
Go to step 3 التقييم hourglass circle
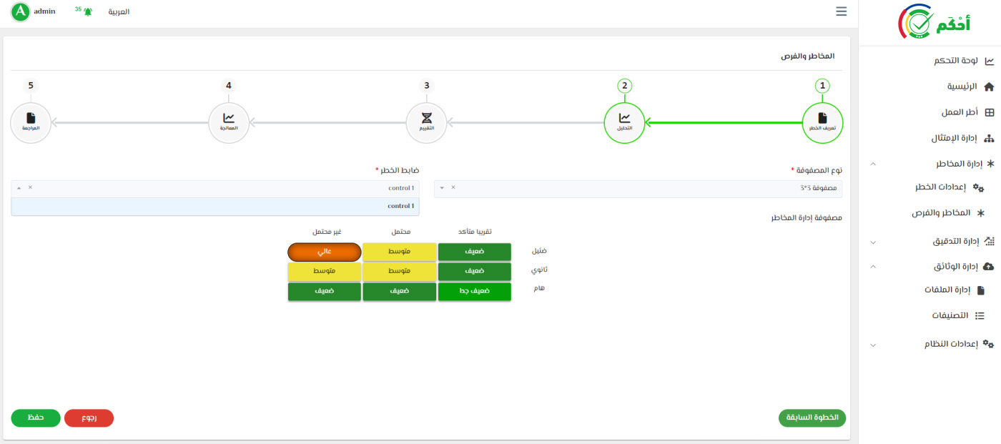click(x=426, y=123)
